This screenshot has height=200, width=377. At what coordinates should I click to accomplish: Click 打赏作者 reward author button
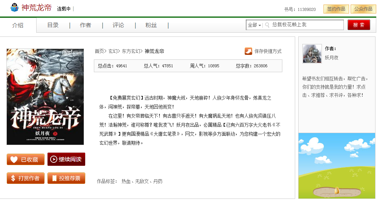coord(25,178)
